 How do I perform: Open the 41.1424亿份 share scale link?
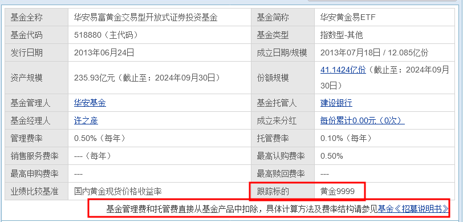(343, 70)
